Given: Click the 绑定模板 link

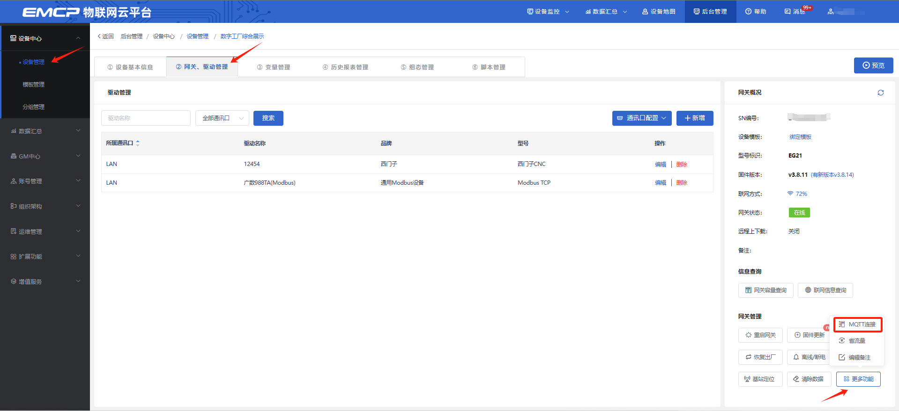Looking at the screenshot, I should tap(800, 137).
